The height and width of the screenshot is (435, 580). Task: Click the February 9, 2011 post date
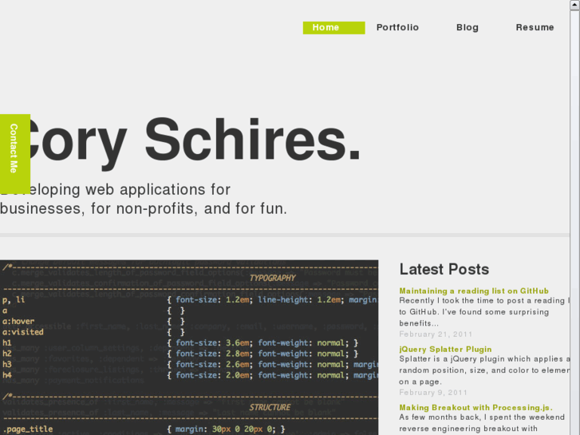pyautogui.click(x=433, y=393)
